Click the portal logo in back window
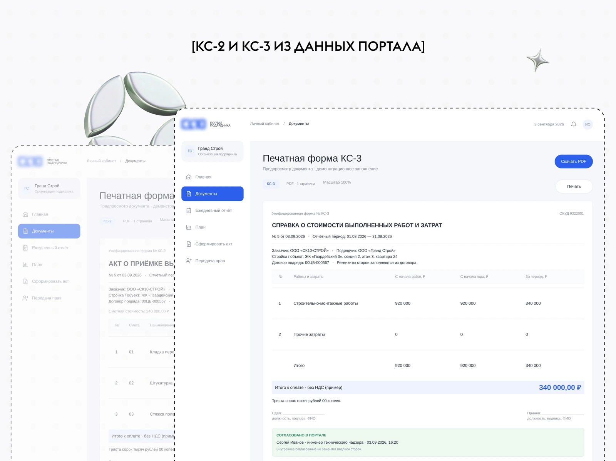616x461 pixels. 30,161
